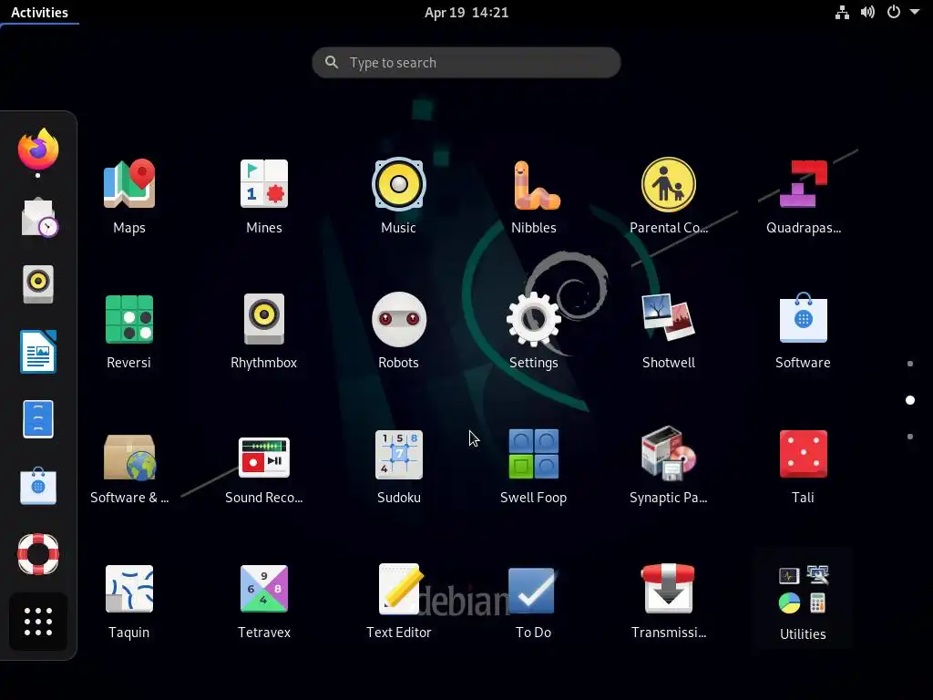Open the Music app
Image resolution: width=933 pixels, height=700 pixels.
click(x=399, y=197)
